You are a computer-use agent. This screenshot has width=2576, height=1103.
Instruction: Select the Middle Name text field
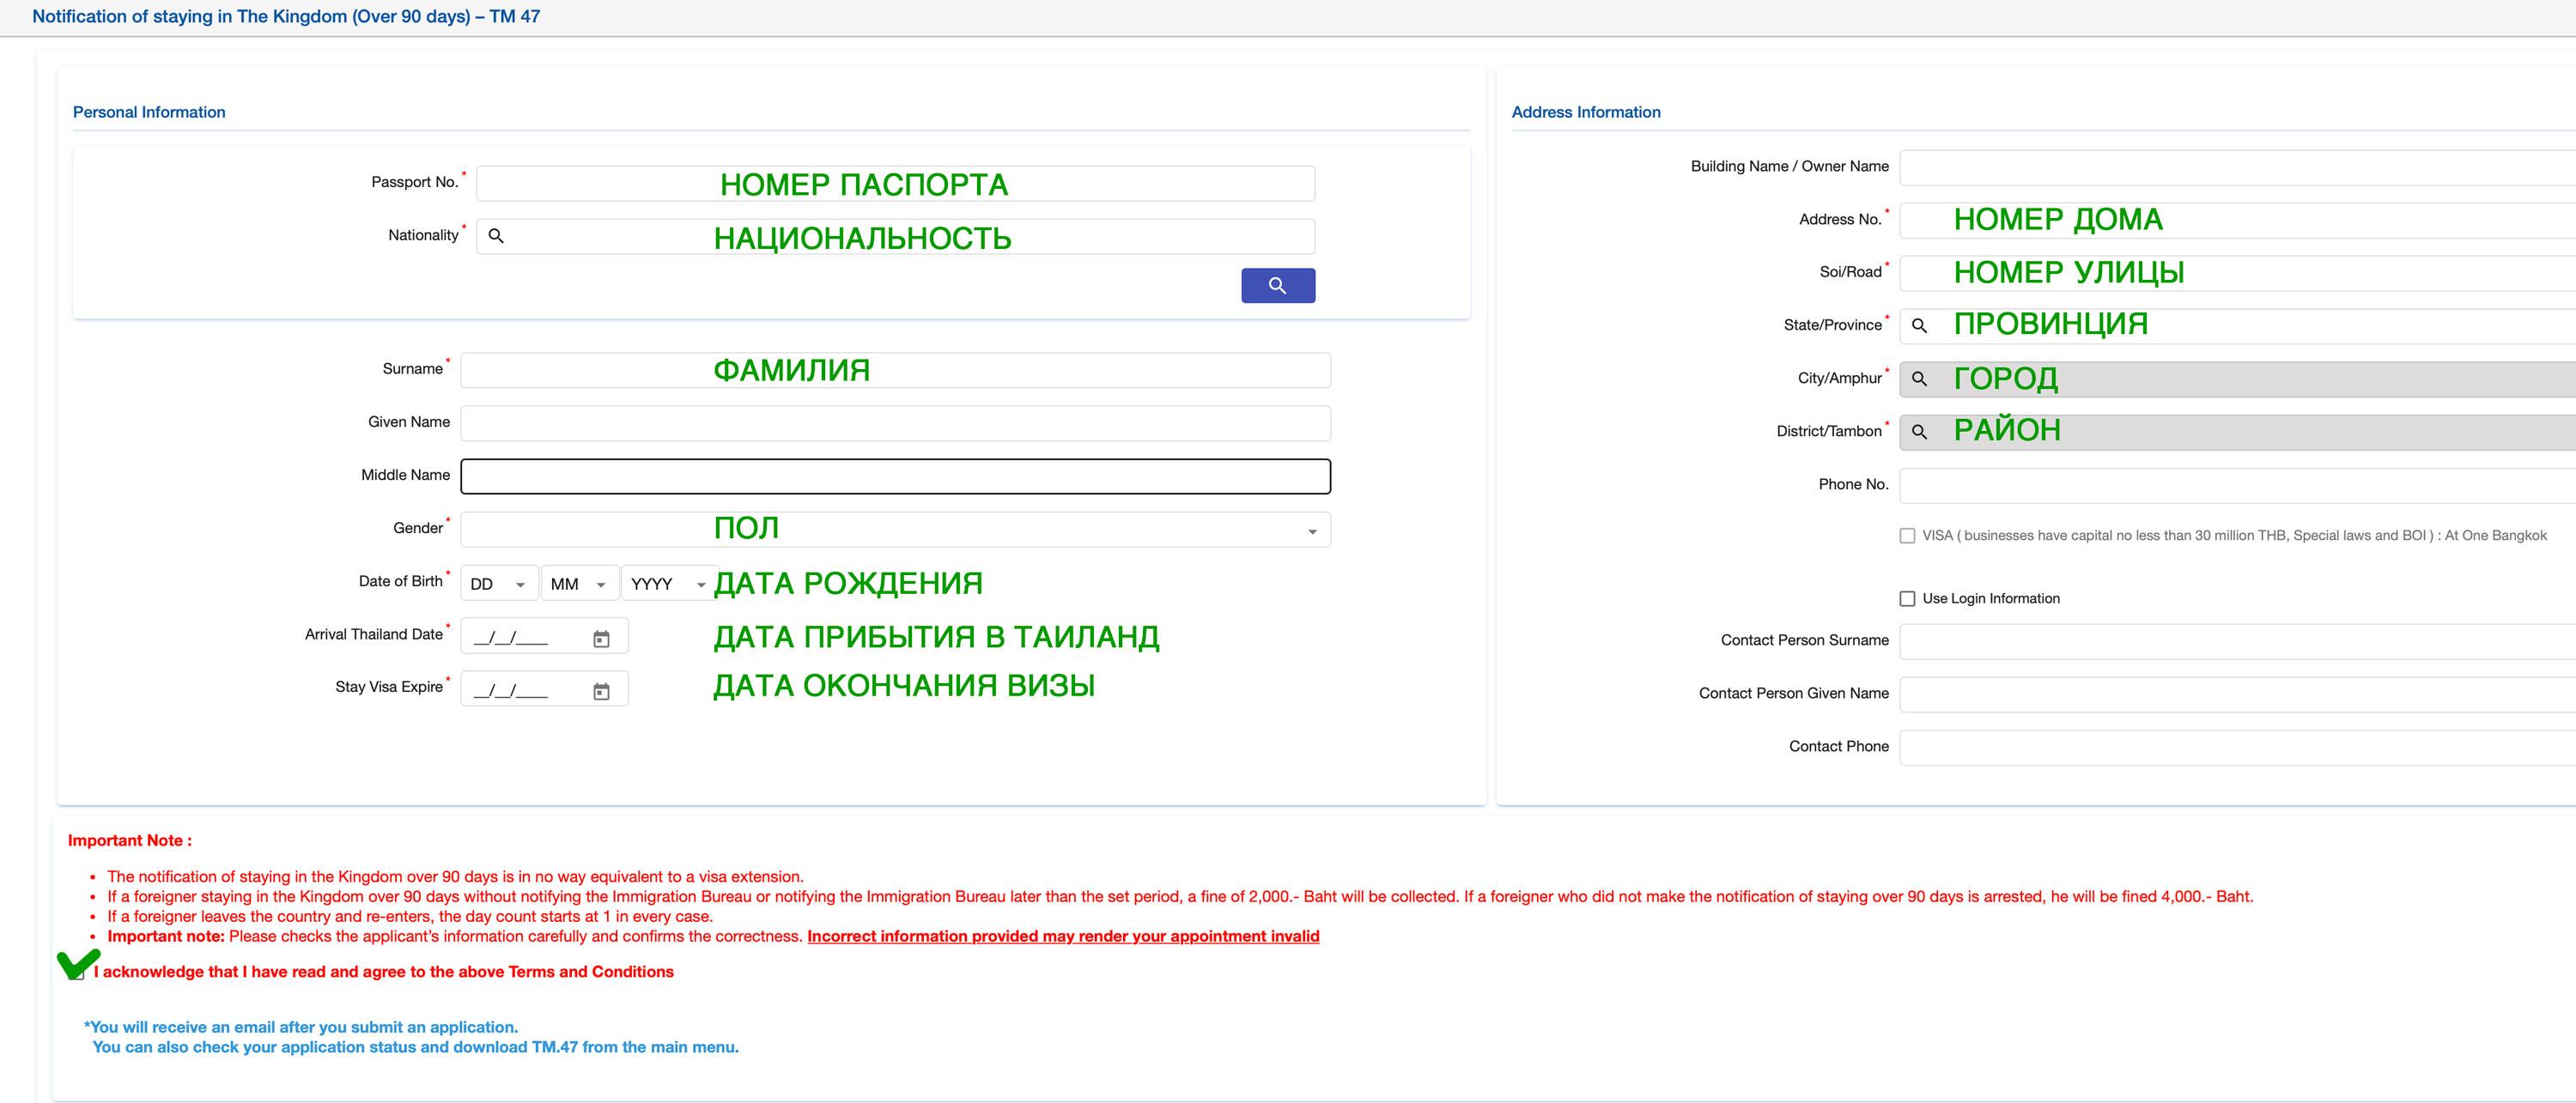(893, 476)
